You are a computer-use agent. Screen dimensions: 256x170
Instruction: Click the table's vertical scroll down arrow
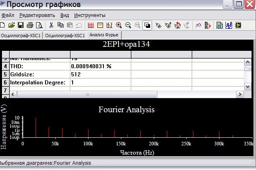[247, 86]
